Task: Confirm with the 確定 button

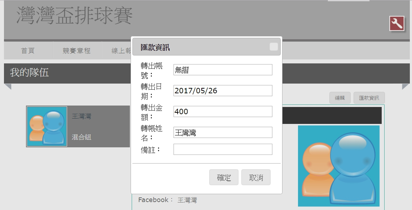Action: coord(224,178)
